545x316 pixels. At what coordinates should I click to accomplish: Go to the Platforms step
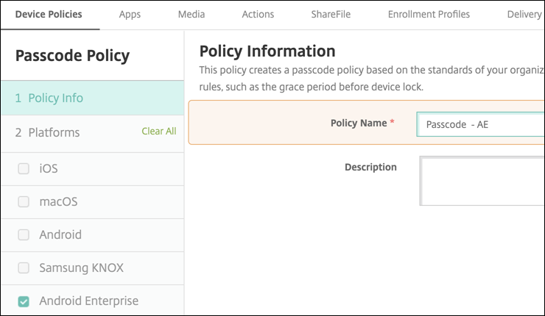(x=54, y=132)
